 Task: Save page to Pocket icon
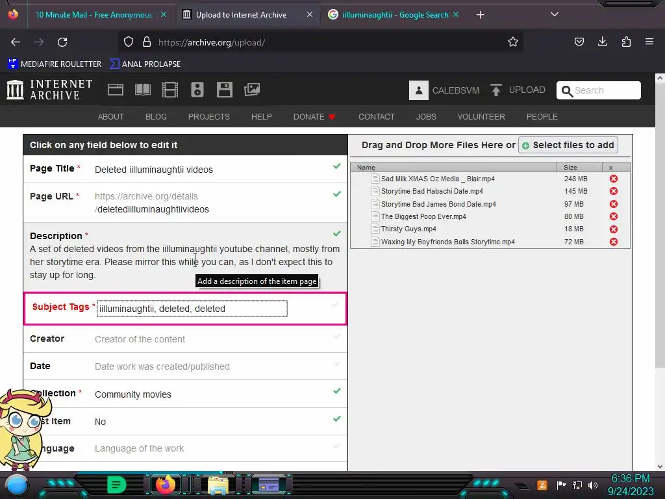pos(579,42)
